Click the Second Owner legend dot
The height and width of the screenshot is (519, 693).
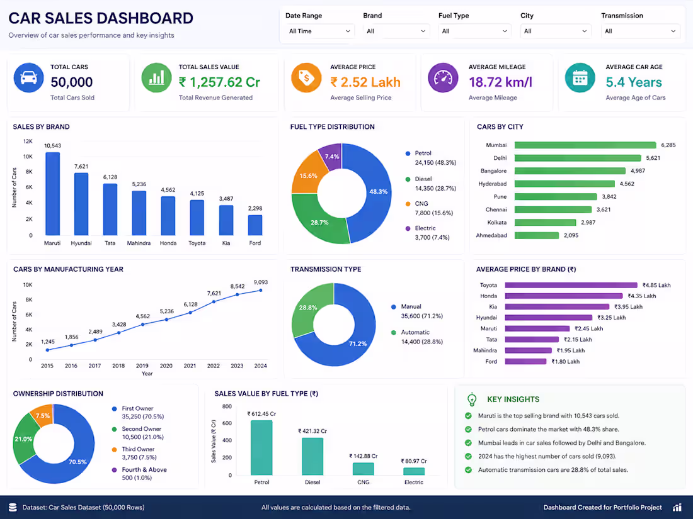[x=115, y=429]
